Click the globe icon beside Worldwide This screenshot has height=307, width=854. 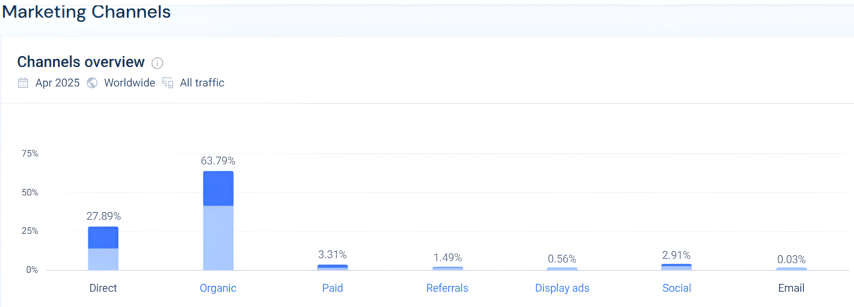[x=92, y=83]
